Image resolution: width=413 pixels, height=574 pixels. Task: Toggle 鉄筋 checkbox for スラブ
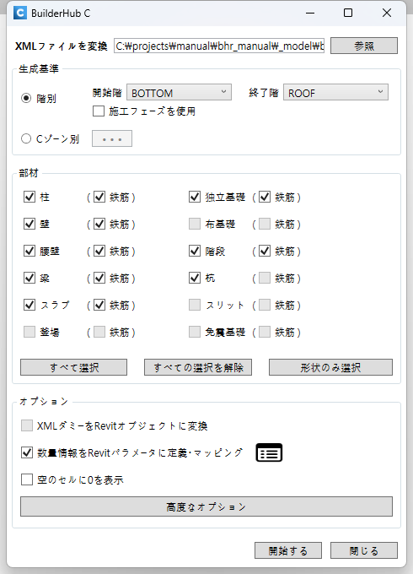point(99,305)
